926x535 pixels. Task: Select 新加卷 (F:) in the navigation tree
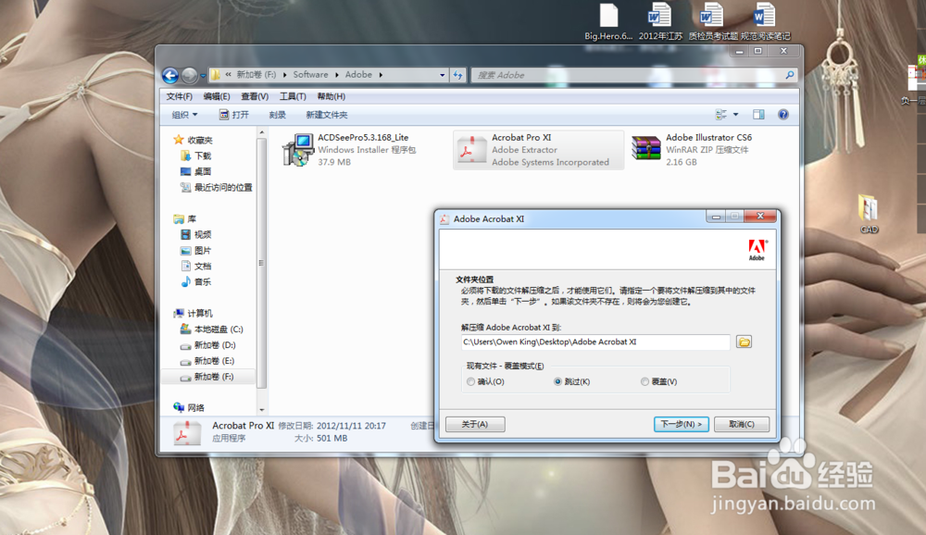pyautogui.click(x=207, y=376)
